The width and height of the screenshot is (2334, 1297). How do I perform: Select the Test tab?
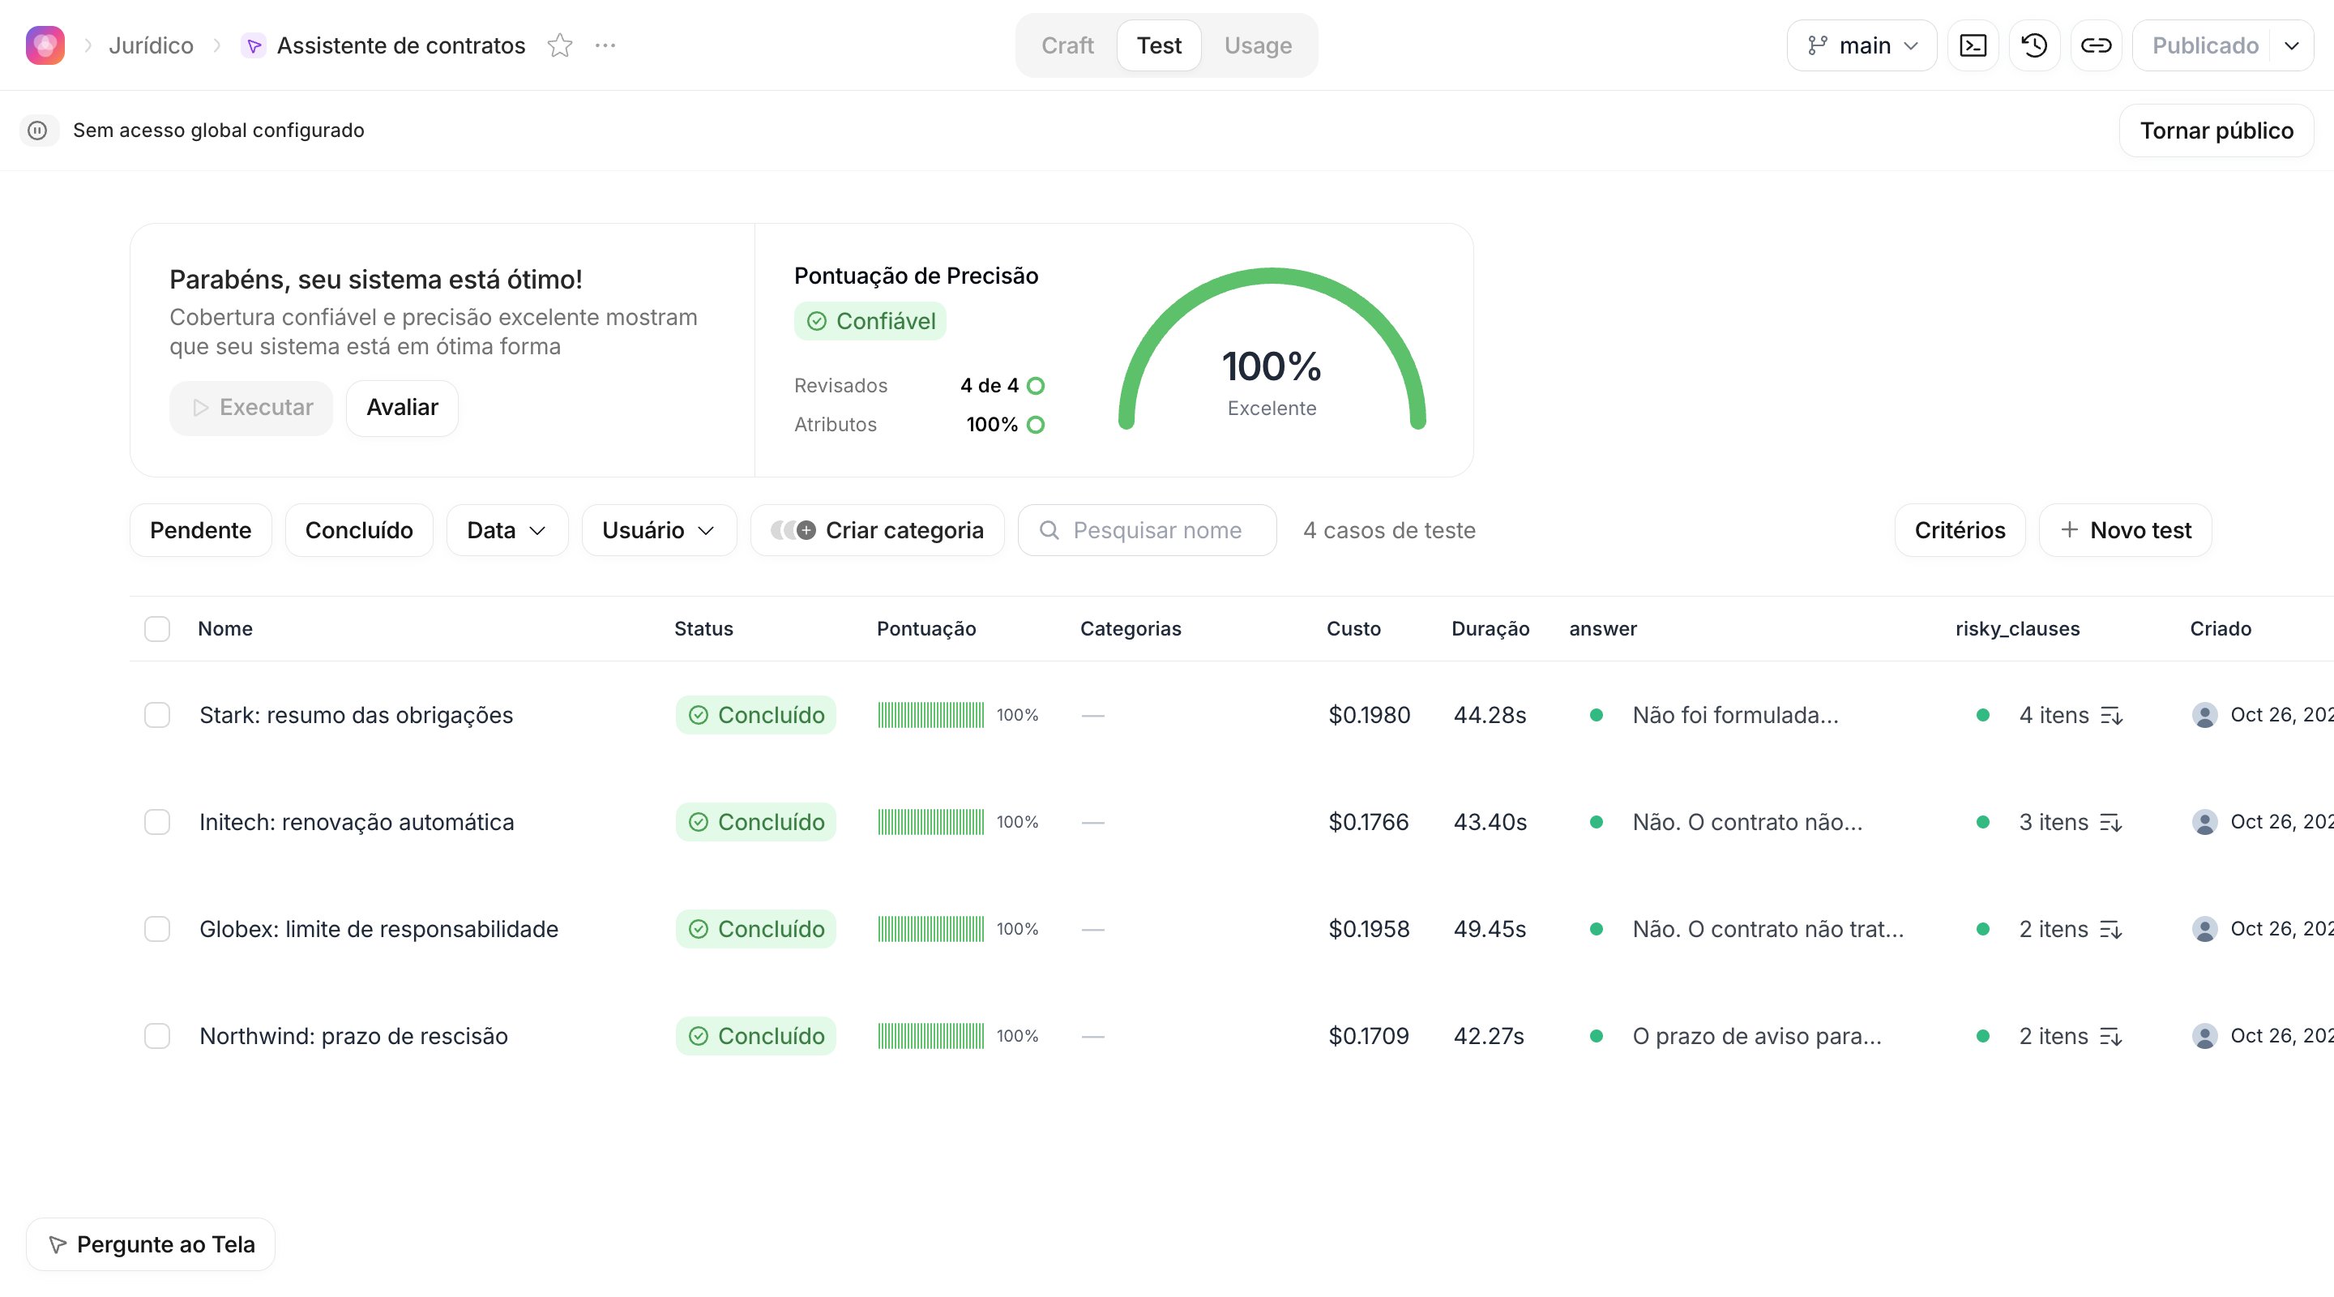(x=1159, y=45)
